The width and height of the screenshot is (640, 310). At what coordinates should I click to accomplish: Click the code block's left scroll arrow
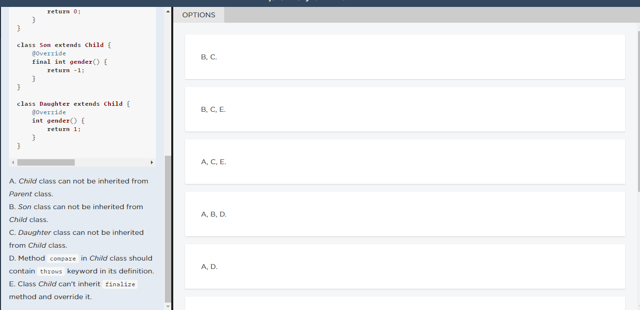[12, 163]
